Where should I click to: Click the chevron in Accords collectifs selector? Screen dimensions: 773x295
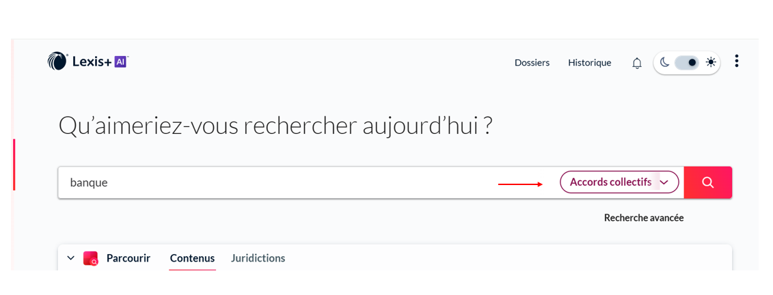[664, 182]
